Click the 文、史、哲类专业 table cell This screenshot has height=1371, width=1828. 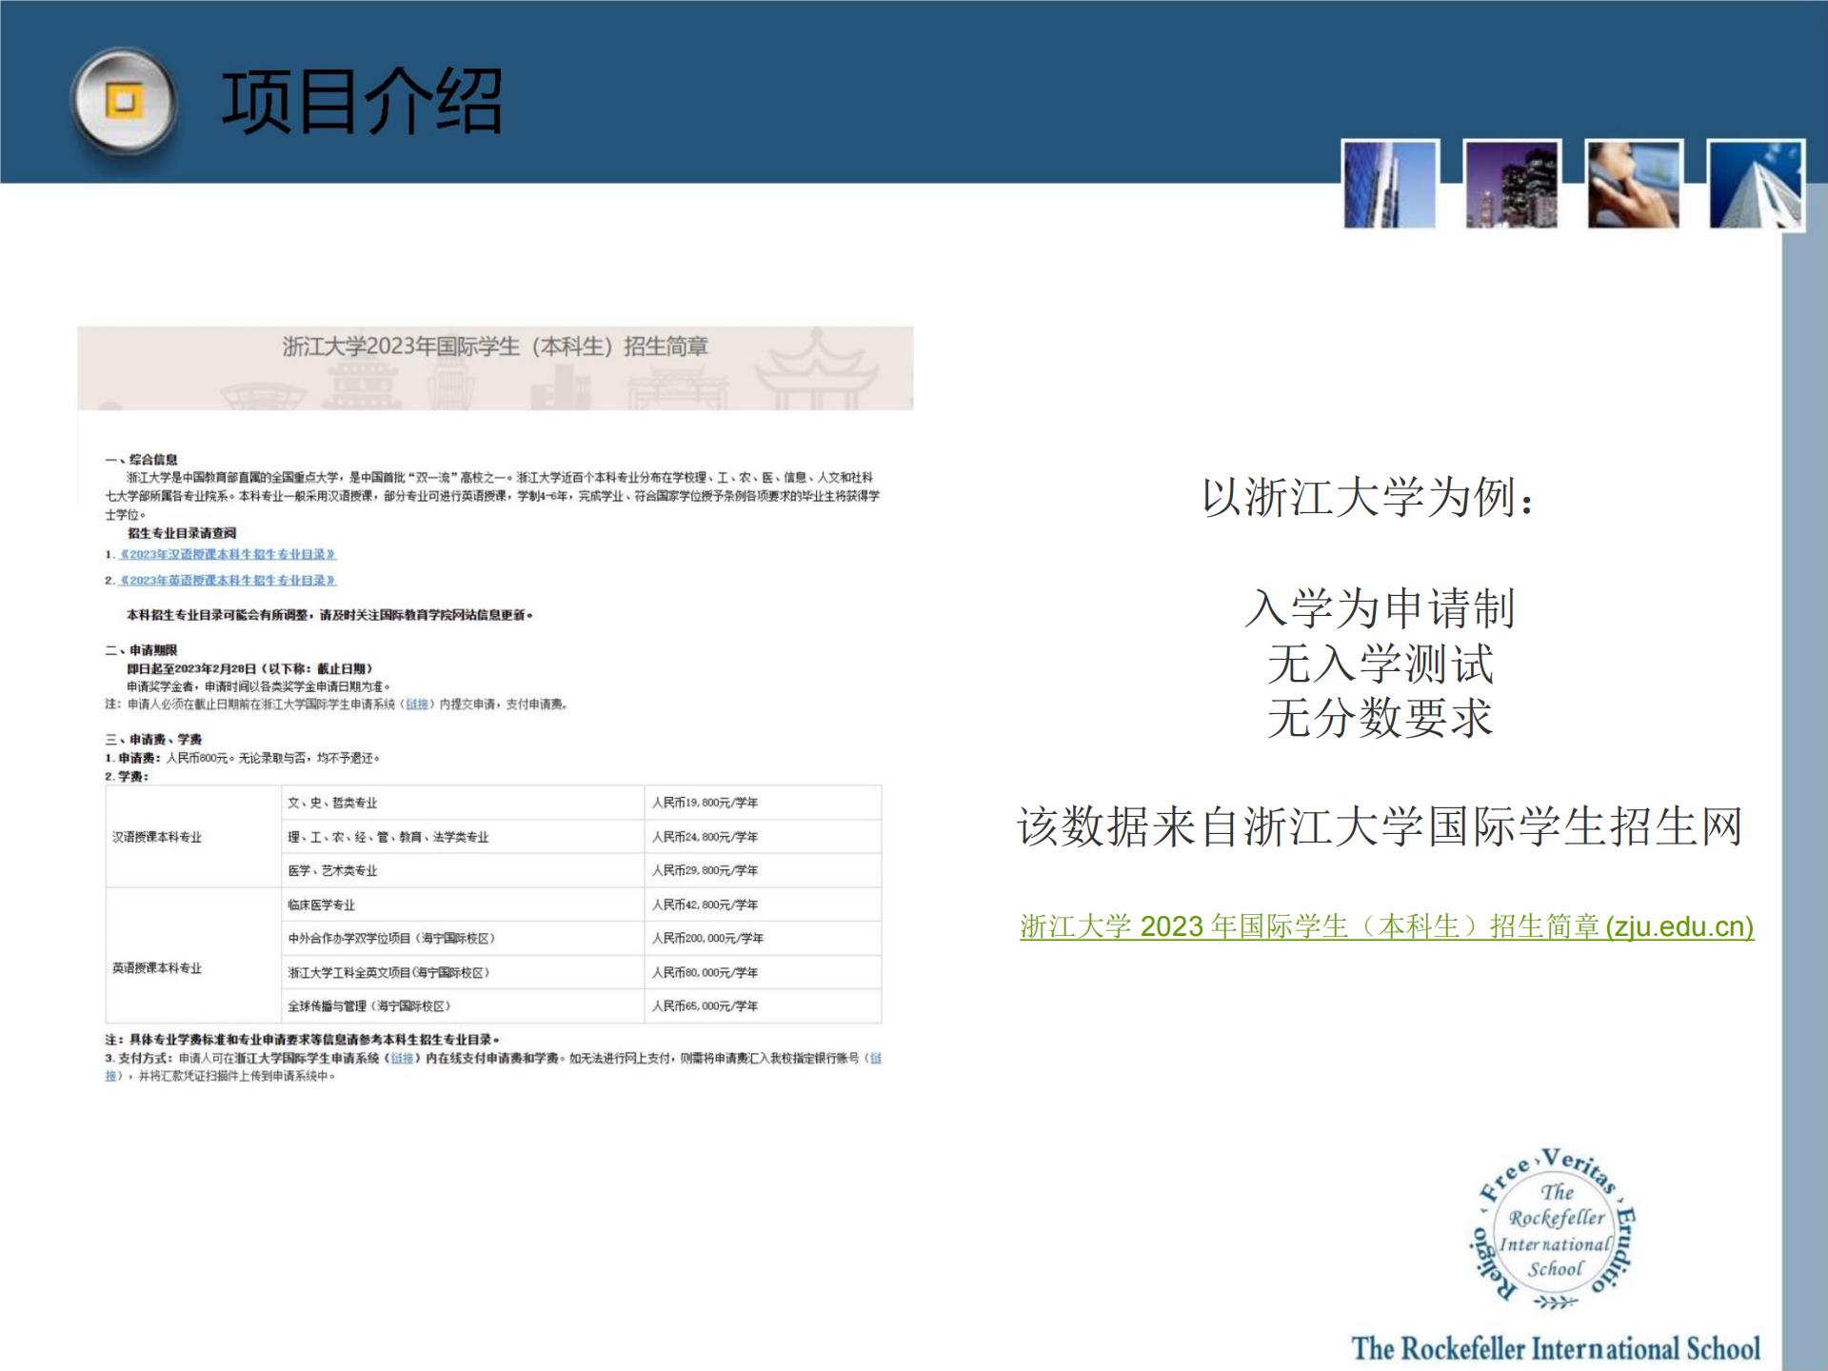click(x=463, y=803)
